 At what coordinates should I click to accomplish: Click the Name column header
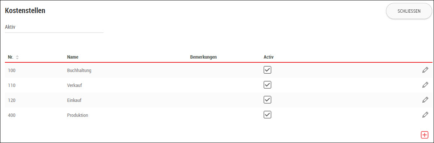point(72,57)
